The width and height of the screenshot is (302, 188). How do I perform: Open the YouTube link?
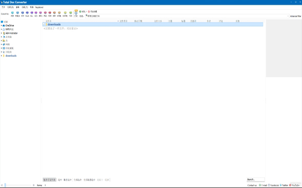[294, 185]
